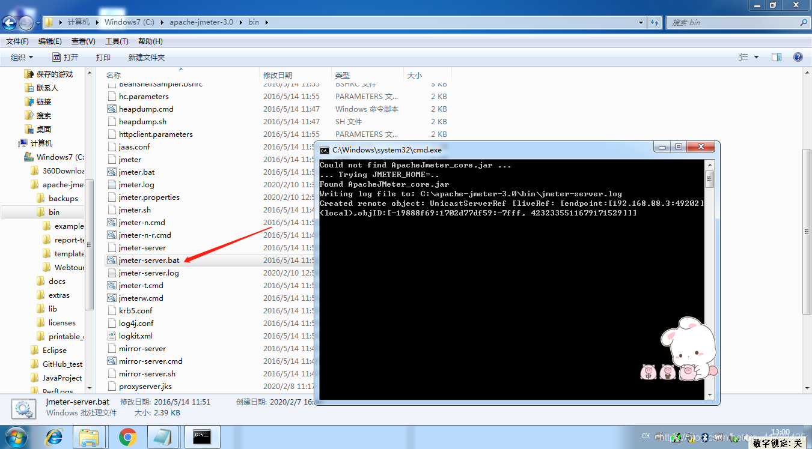812x449 pixels.
Task: Select the jmeter-t.cmd file icon
Action: coord(111,286)
